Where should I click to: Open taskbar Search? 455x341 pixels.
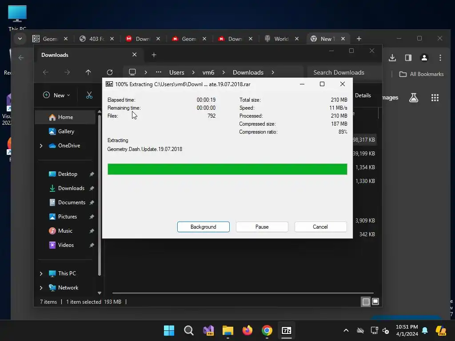point(188,330)
